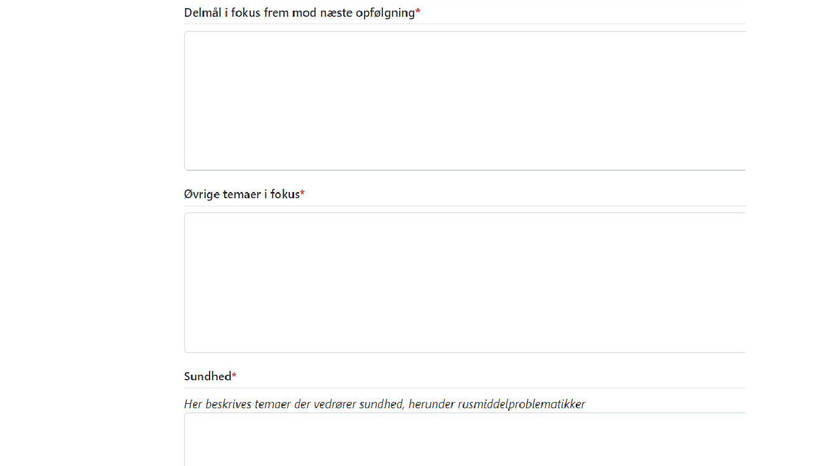Click the word 'herunder' in the italic hint

430,404
